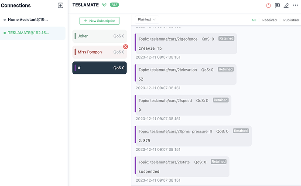Filter to Published messages only
Image resolution: width=301 pixels, height=186 pixels.
[x=291, y=20]
